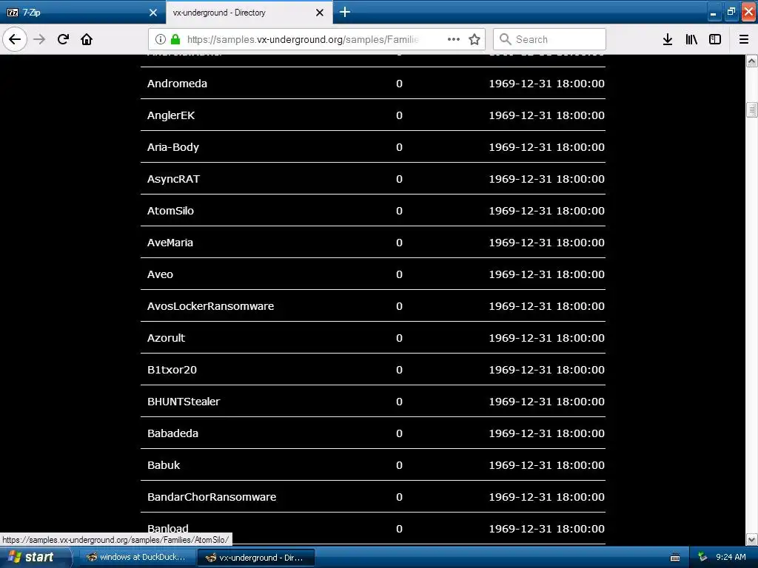Screen dimensions: 758x568
Task: Click scrollbar up arrow
Action: coord(752,61)
